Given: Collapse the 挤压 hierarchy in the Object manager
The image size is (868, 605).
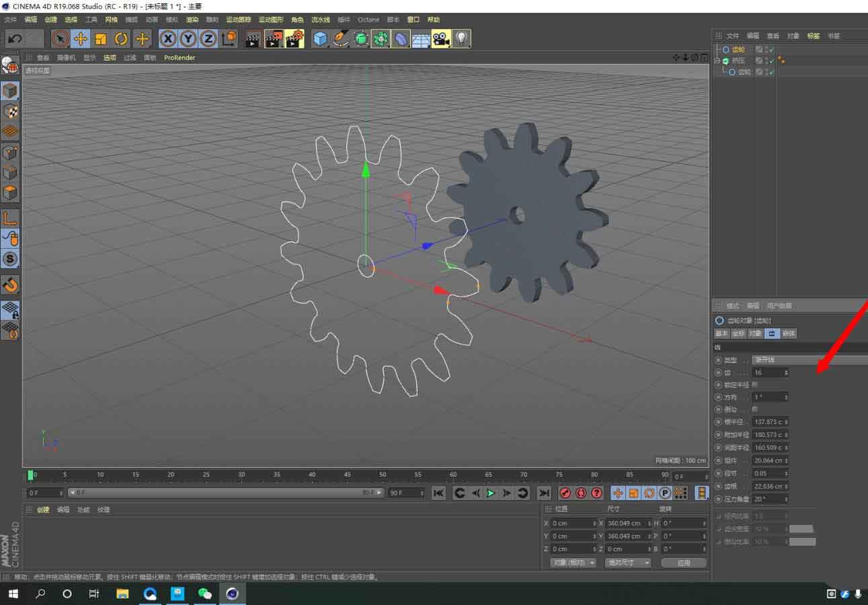Looking at the screenshot, I should tap(716, 61).
